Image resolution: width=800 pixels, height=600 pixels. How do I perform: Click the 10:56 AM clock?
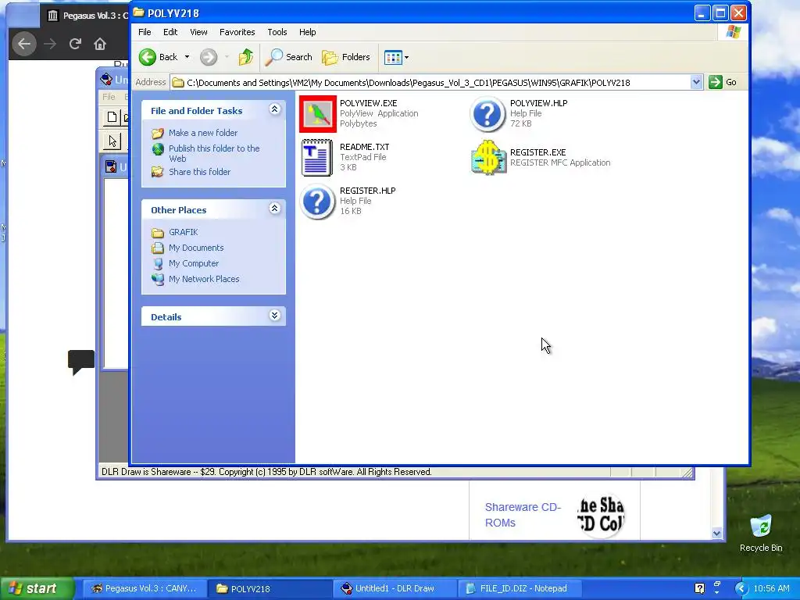tap(771, 588)
